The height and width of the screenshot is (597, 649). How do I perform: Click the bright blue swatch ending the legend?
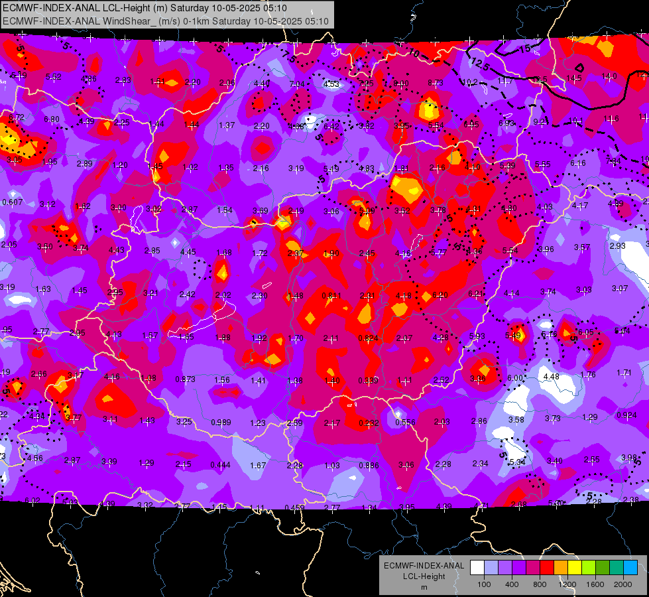point(630,567)
